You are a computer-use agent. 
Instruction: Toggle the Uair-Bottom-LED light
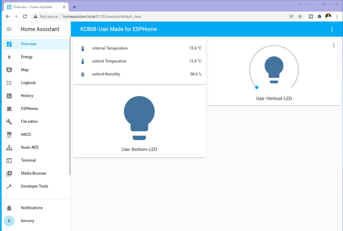[139, 118]
